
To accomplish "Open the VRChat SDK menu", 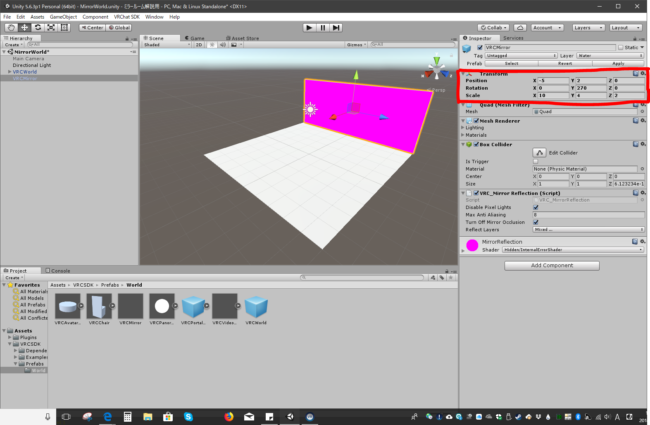I will (x=127, y=17).
